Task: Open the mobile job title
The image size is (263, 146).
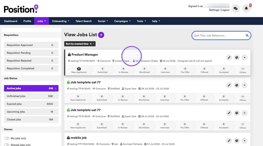Action: point(78,138)
